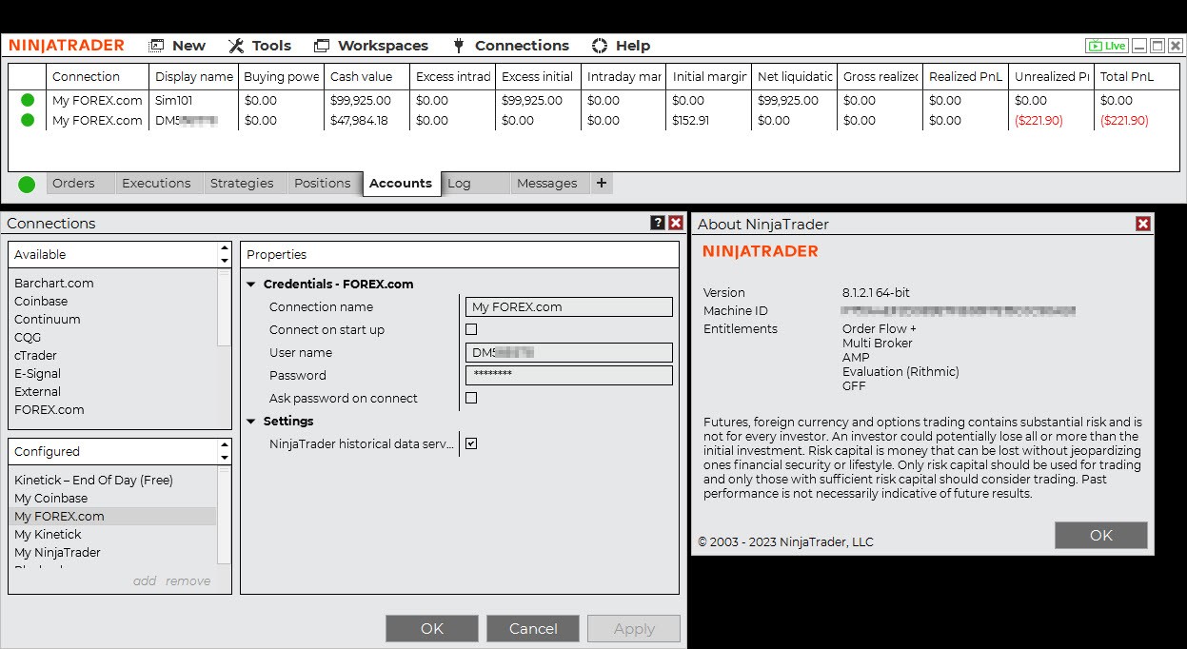The width and height of the screenshot is (1187, 649).
Task: Select My Coinbase in Configured list
Action: pyautogui.click(x=51, y=499)
